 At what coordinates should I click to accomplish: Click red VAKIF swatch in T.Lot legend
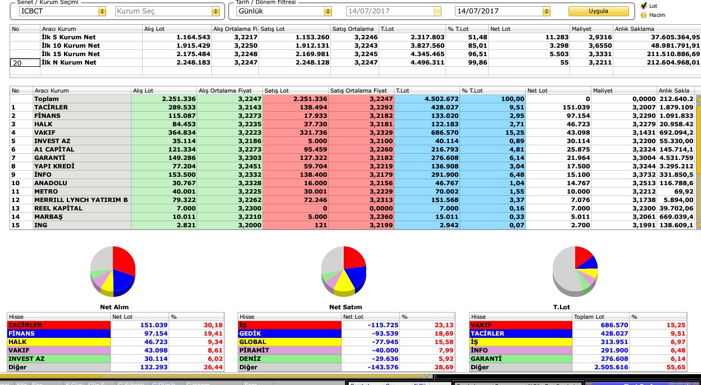click(x=521, y=325)
